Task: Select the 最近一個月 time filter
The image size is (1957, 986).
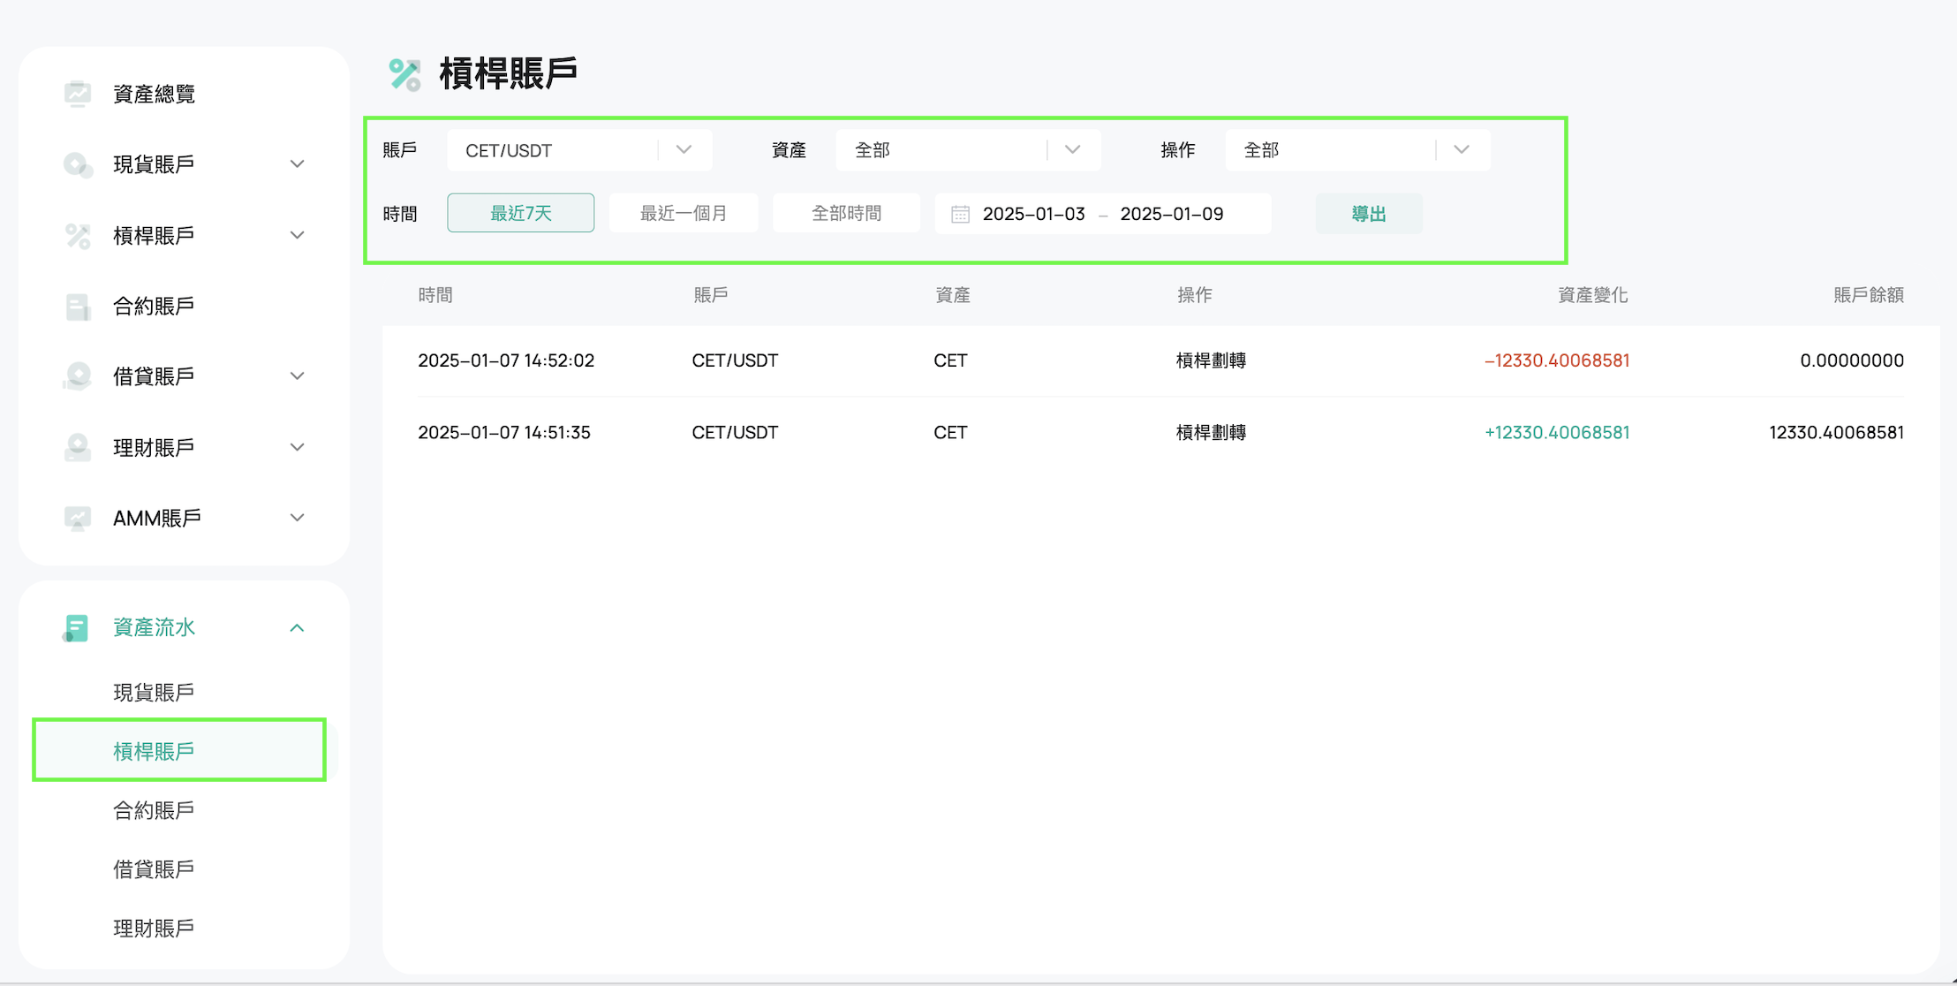Action: [684, 213]
